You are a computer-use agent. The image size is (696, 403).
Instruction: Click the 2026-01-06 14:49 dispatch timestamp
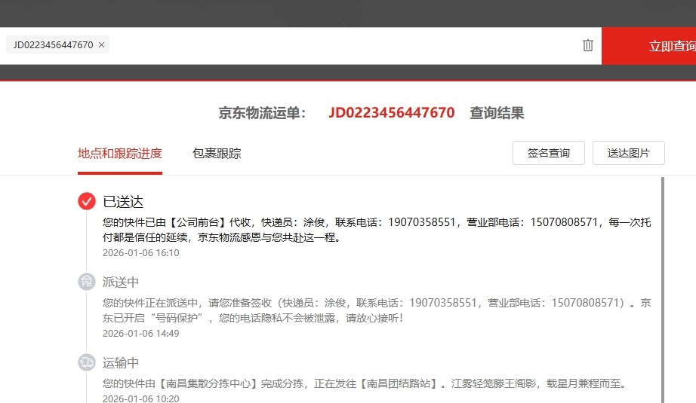141,334
